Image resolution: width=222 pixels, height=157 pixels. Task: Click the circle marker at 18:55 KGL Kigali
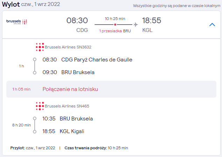point(35,132)
